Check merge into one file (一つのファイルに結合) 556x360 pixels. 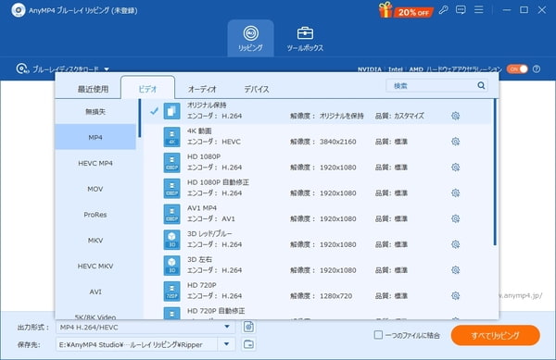pos(378,335)
